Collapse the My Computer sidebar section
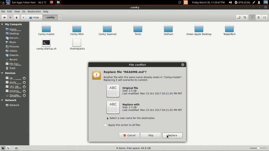This screenshot has width=269, height=151. (x=2, y=24)
